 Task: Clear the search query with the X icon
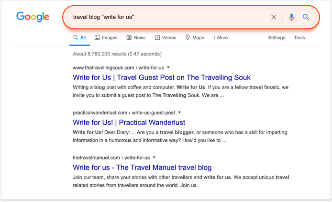[x=274, y=17]
